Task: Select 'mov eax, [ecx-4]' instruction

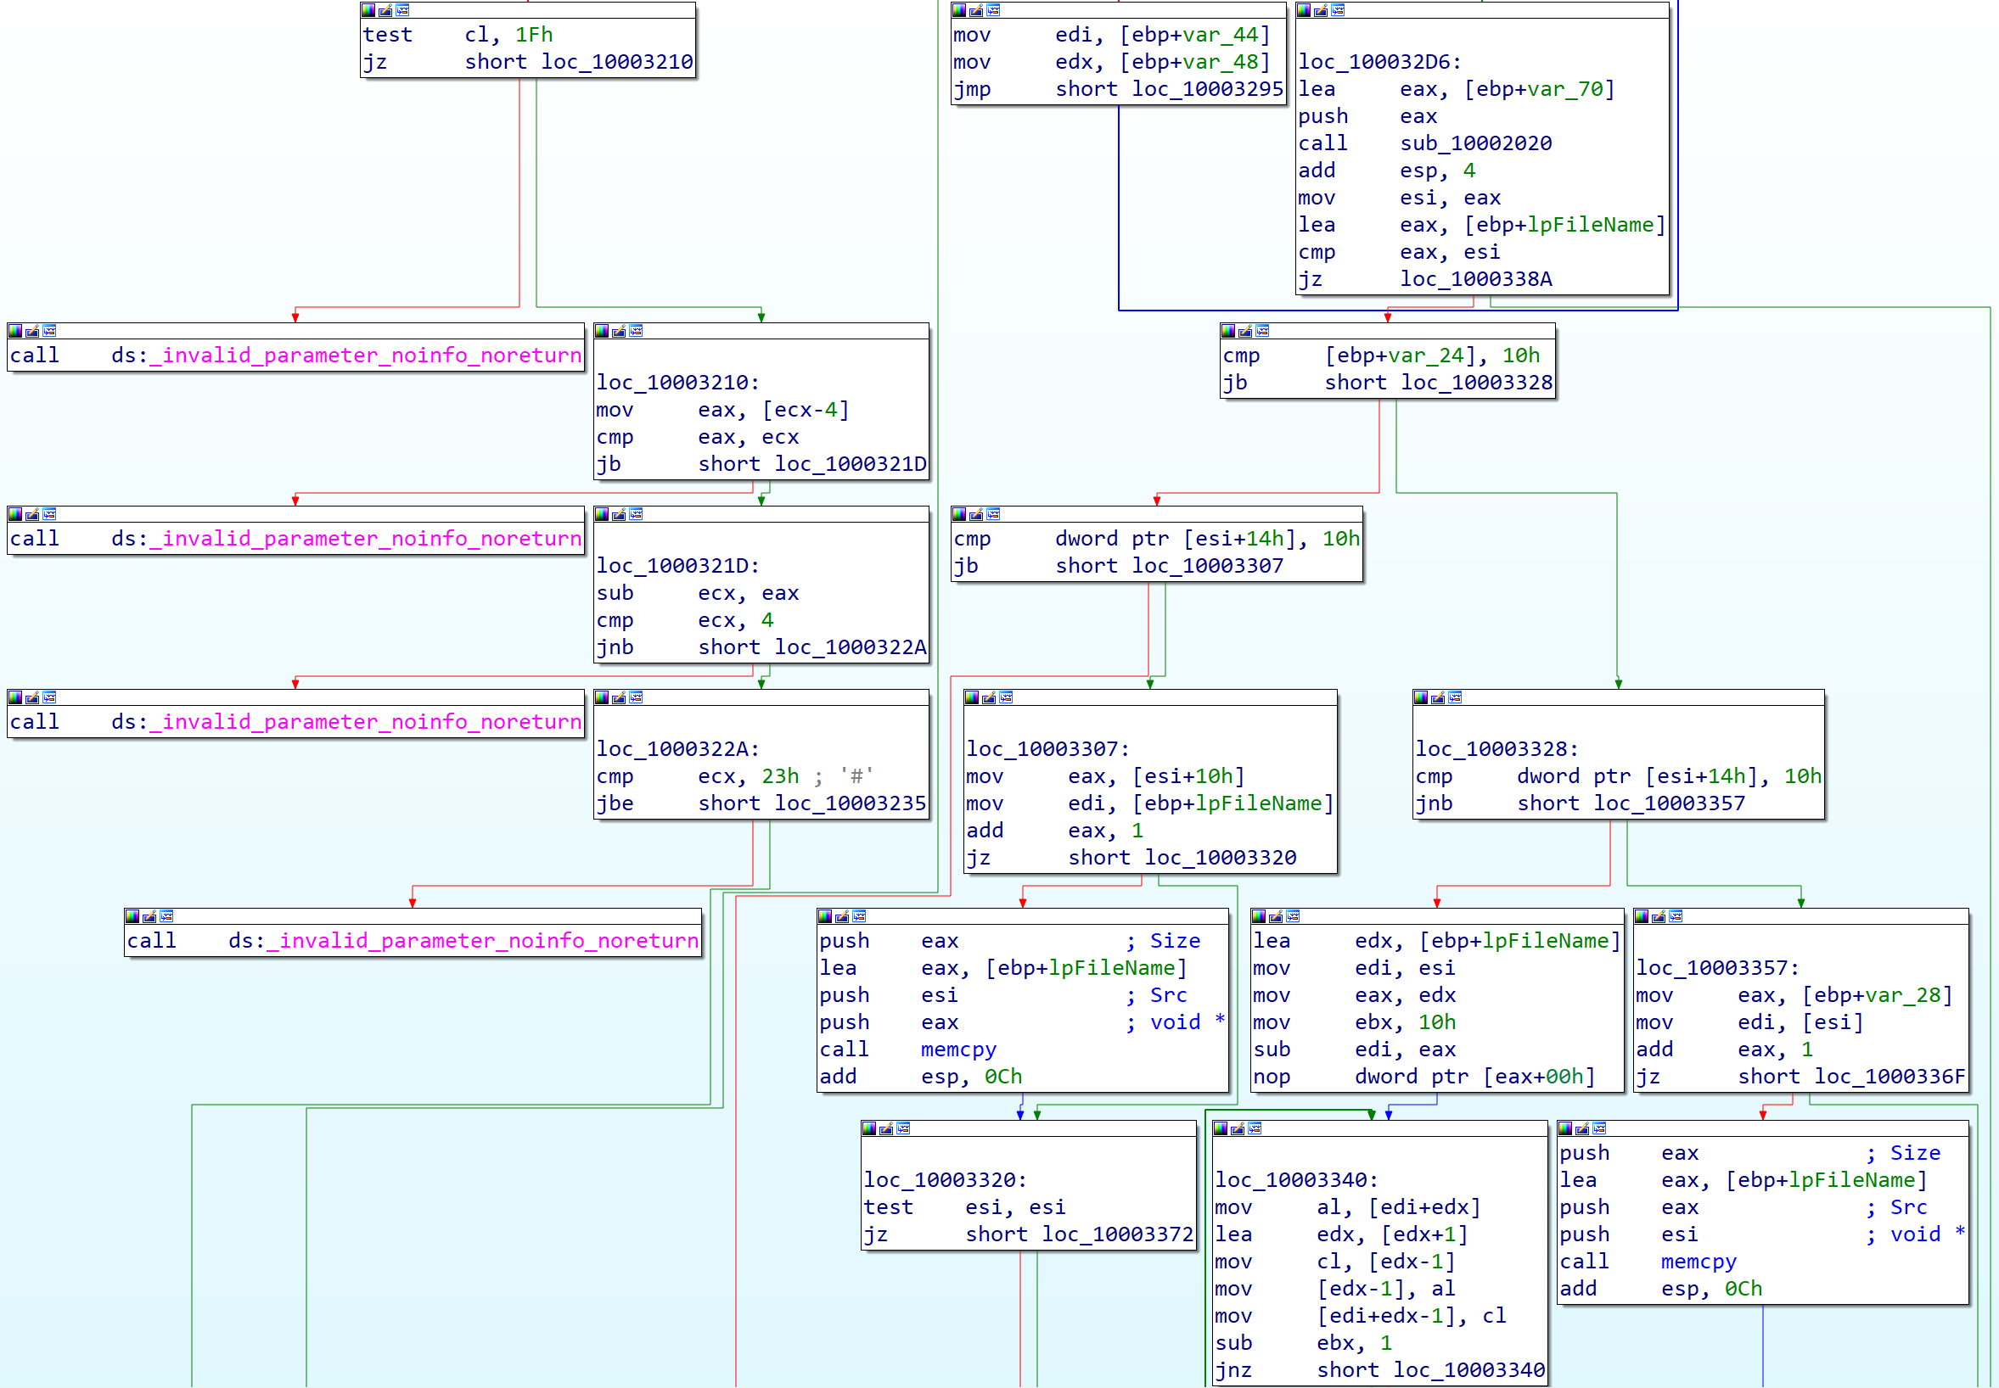Action: (x=722, y=410)
